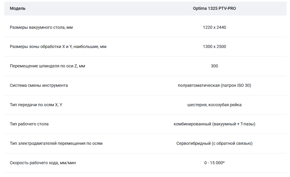
Task: Click 'полуавтоматическая (патрон ISO 30)' value
Action: coord(214,85)
